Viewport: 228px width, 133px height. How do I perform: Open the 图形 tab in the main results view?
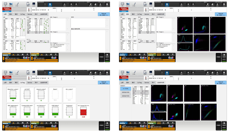tap(11, 14)
